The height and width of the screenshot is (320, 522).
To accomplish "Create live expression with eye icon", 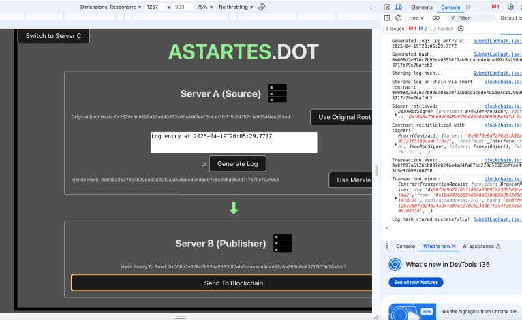I will [436, 18].
